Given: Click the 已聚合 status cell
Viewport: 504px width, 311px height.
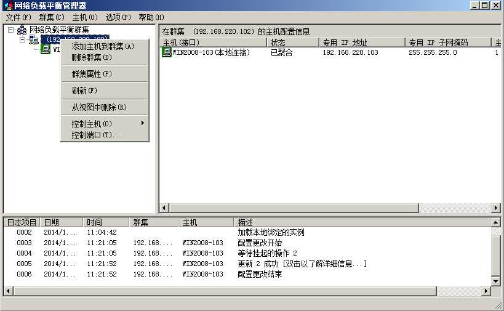Looking at the screenshot, I should pyautogui.click(x=282, y=52).
